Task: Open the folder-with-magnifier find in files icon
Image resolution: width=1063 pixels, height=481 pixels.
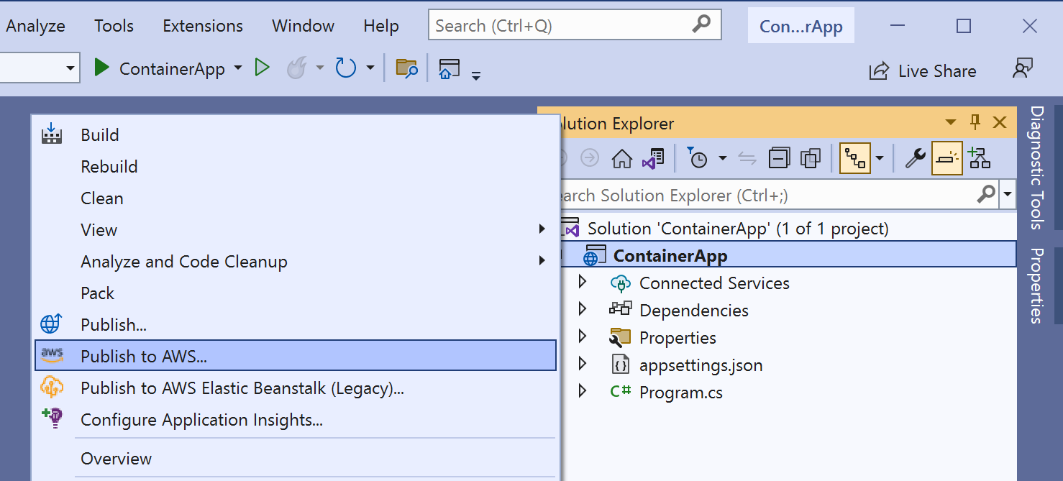Action: point(406,69)
